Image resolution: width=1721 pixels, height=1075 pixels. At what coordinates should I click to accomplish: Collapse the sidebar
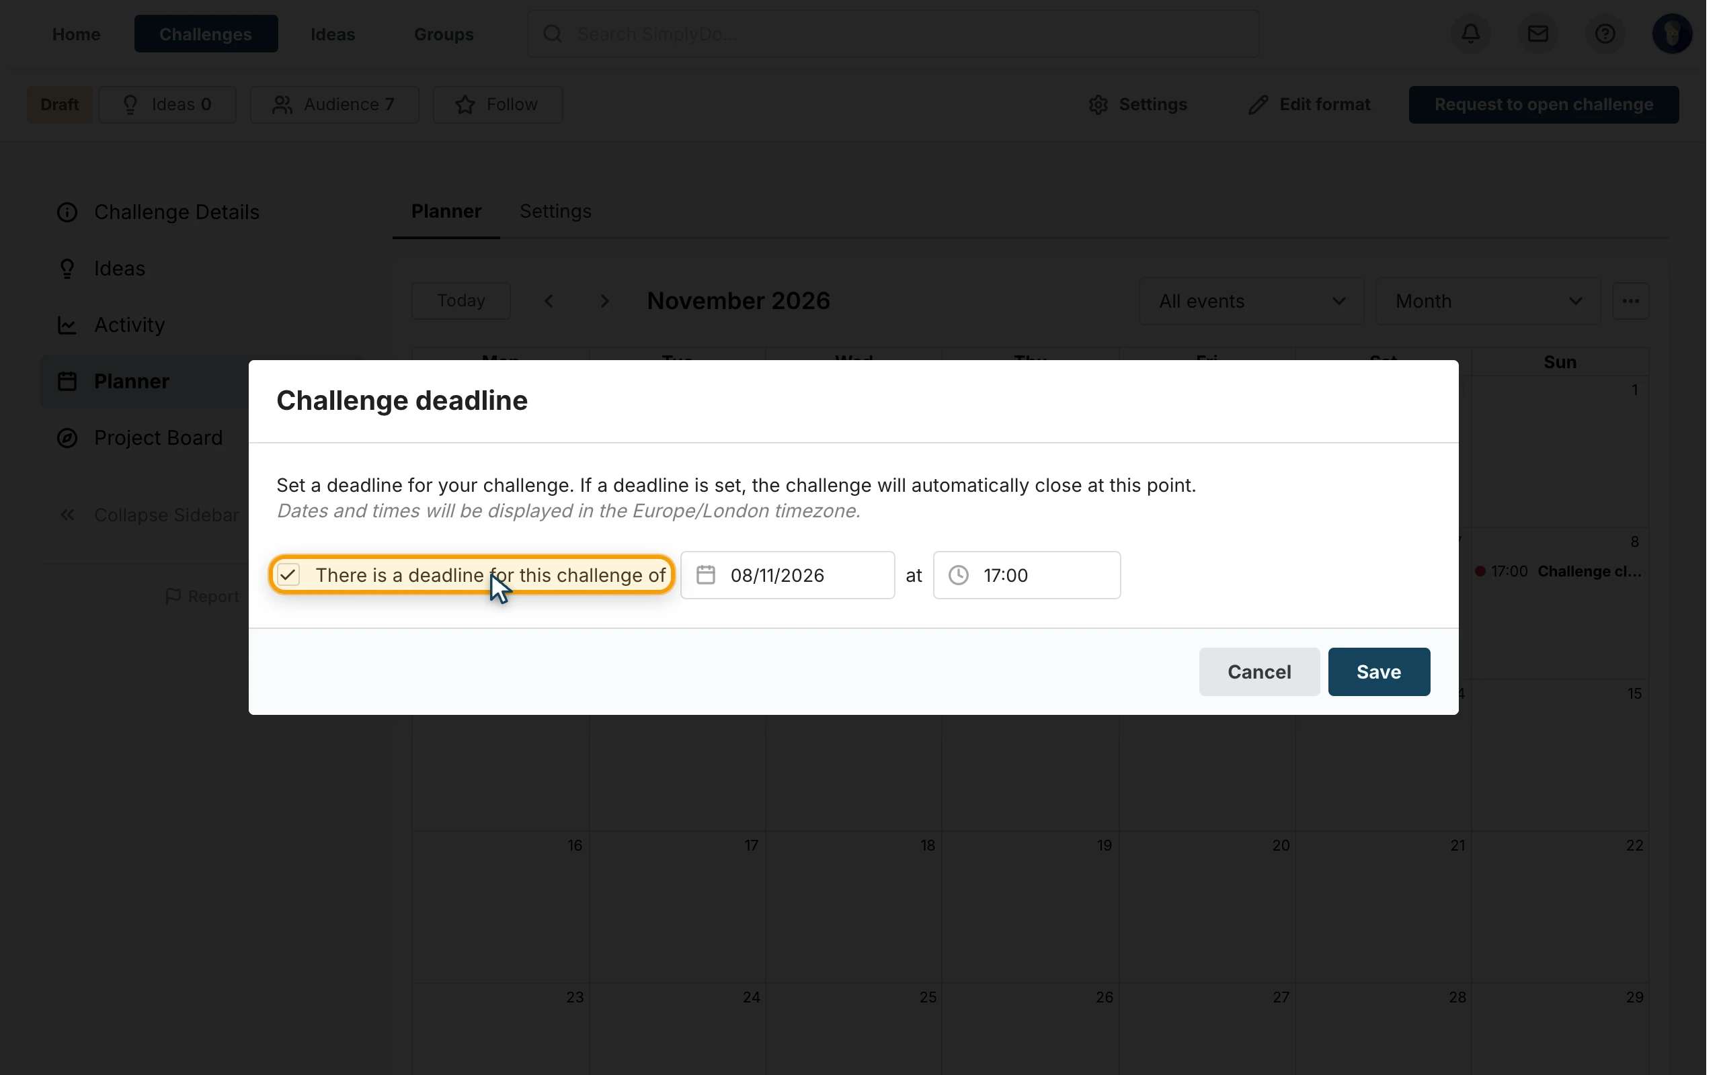pos(149,515)
